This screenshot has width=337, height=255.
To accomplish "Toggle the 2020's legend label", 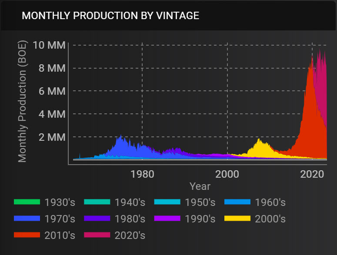I will point(130,235).
